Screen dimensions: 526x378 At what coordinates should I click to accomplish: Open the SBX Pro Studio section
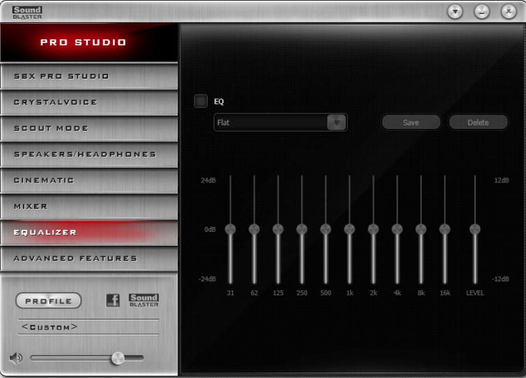click(x=89, y=76)
